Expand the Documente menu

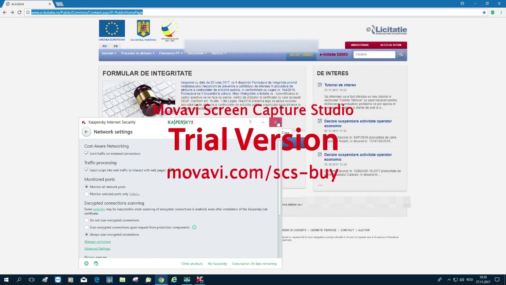tap(197, 53)
